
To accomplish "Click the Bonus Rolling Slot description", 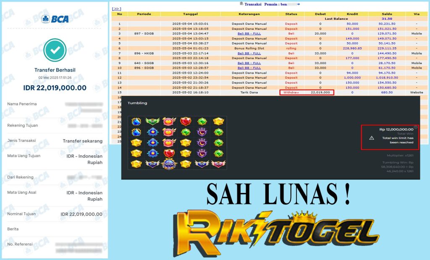I will coord(249,49).
